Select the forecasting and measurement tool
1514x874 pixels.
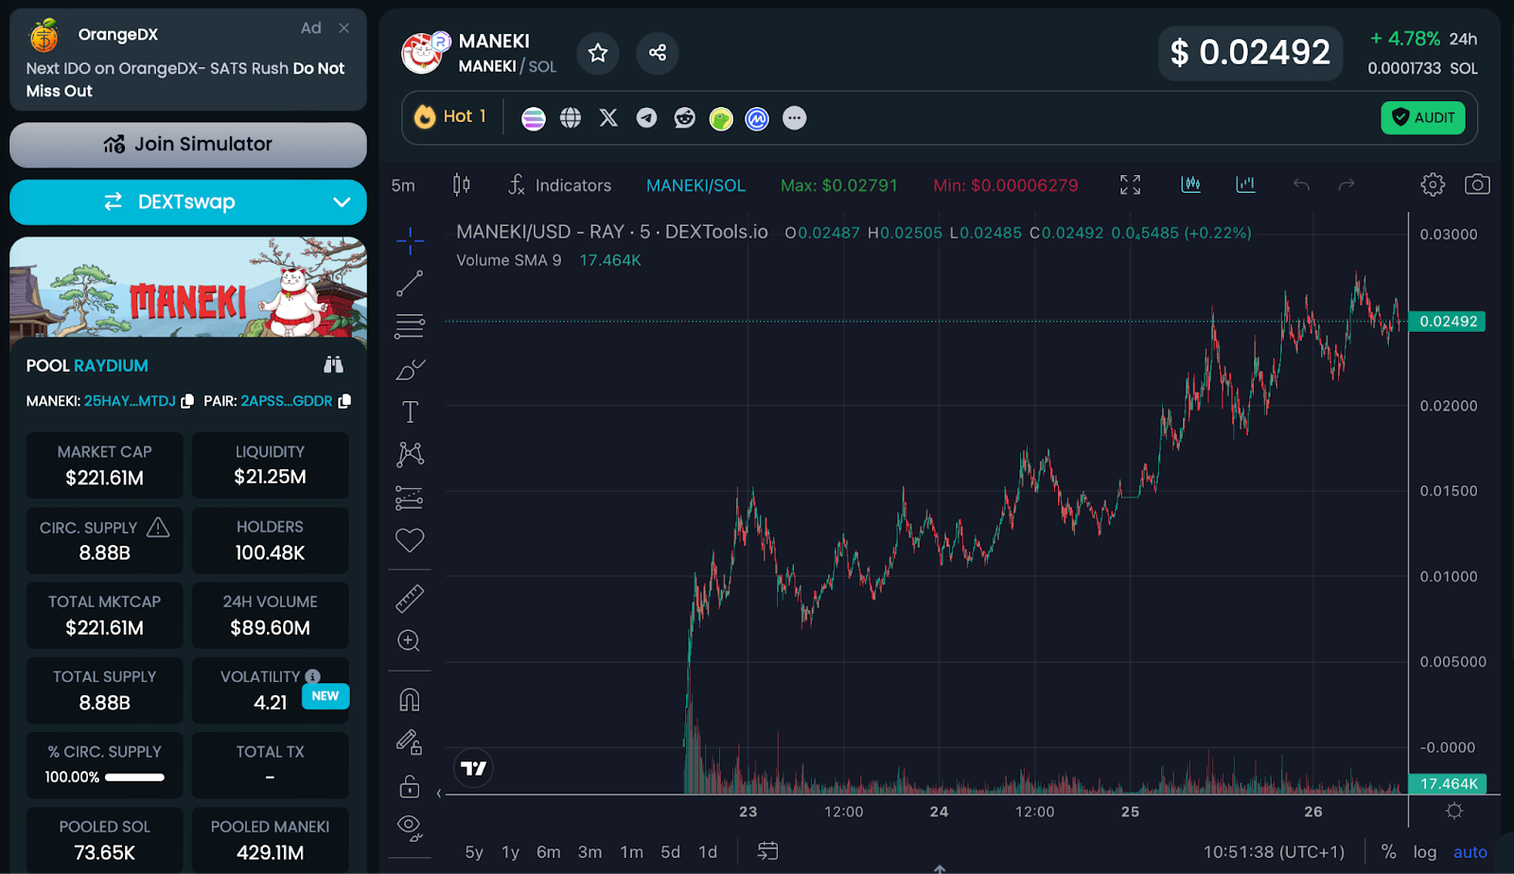click(410, 498)
